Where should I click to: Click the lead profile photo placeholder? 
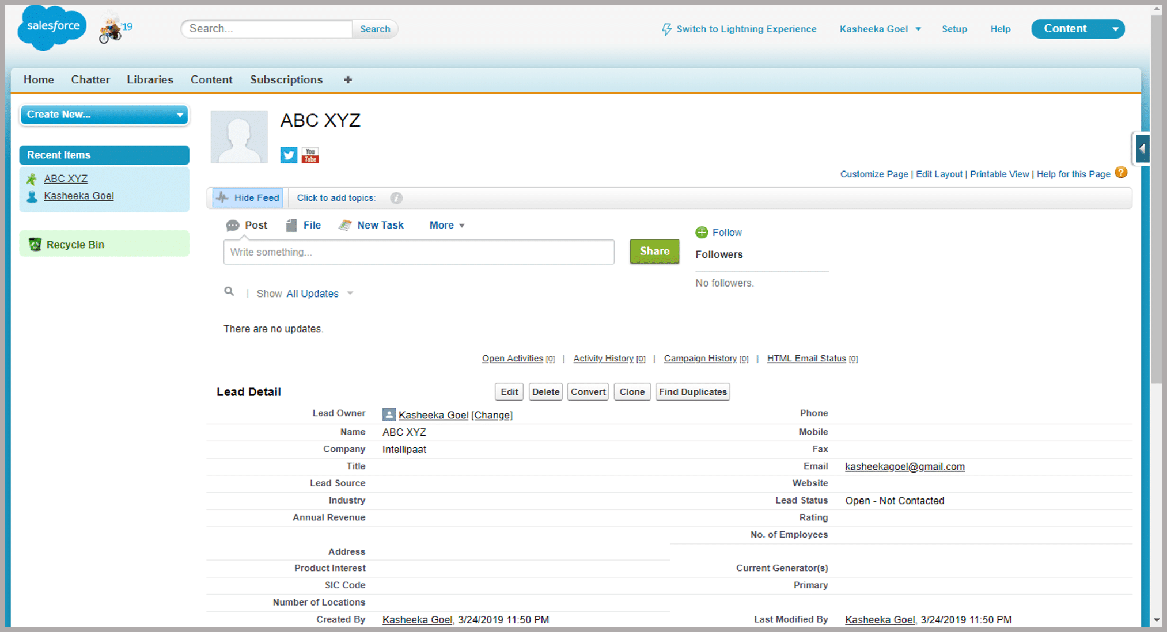pos(239,137)
